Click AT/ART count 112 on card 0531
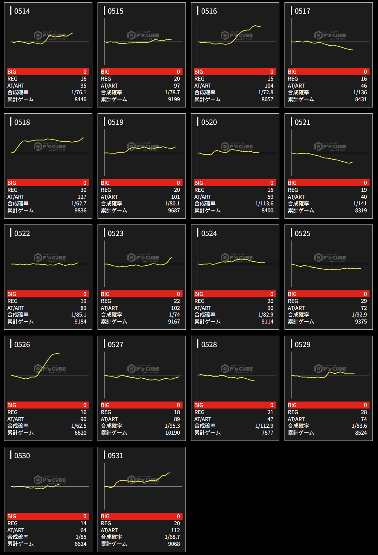The height and width of the screenshot is (555, 378). [176, 530]
